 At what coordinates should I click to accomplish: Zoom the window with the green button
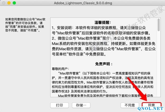[x=14, y=3]
